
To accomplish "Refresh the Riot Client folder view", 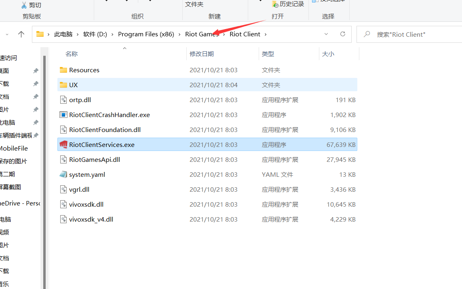I will click(x=343, y=34).
